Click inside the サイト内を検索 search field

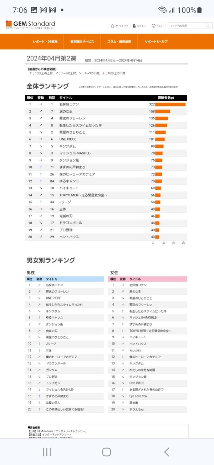coord(187,26)
